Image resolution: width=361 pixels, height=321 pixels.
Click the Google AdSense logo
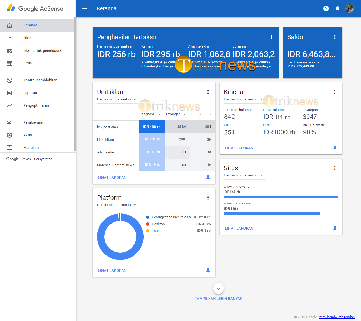point(35,8)
